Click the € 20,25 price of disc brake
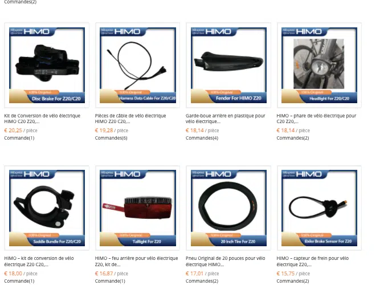 pyautogui.click(x=13, y=131)
